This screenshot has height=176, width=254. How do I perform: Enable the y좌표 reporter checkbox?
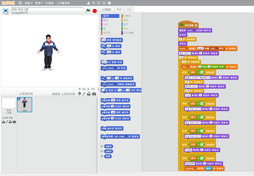(102, 151)
